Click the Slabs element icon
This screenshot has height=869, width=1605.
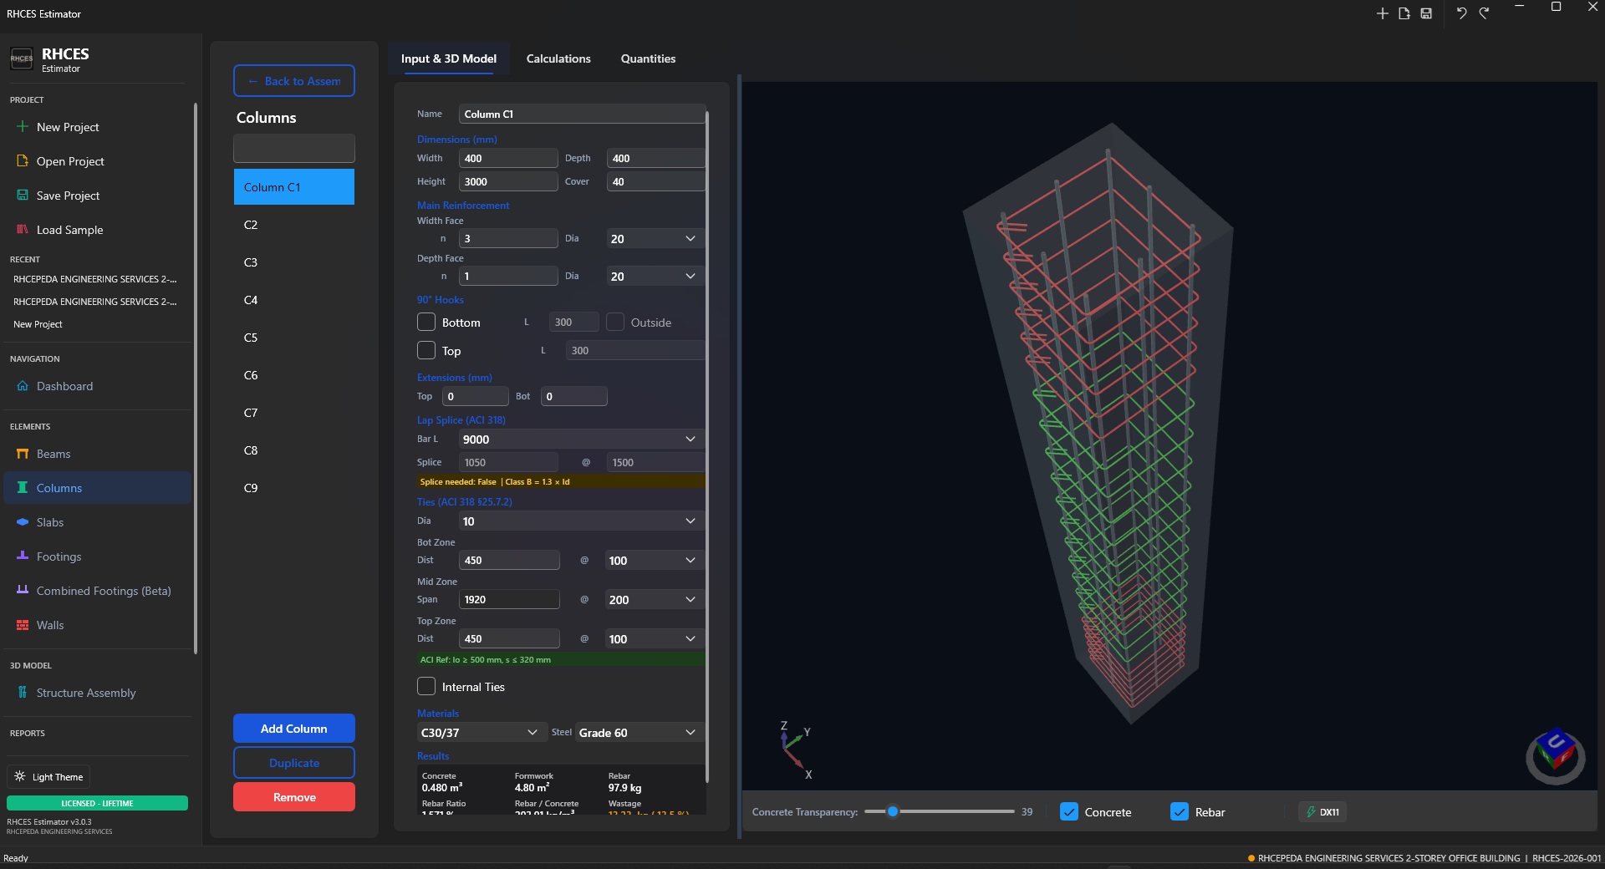pyautogui.click(x=23, y=522)
